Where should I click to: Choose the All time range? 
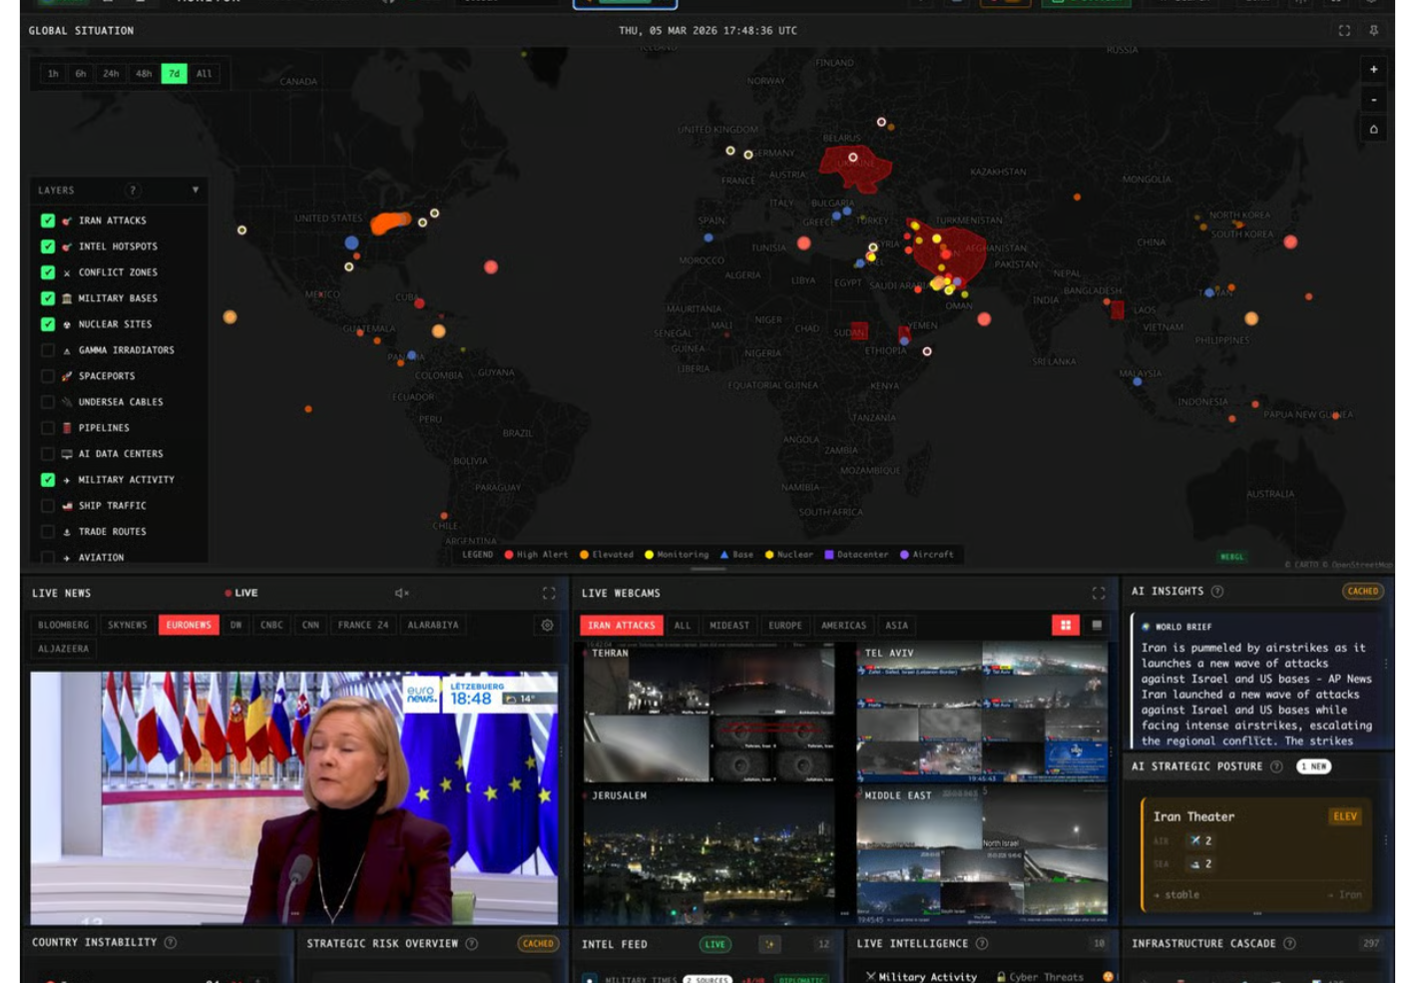tap(204, 74)
